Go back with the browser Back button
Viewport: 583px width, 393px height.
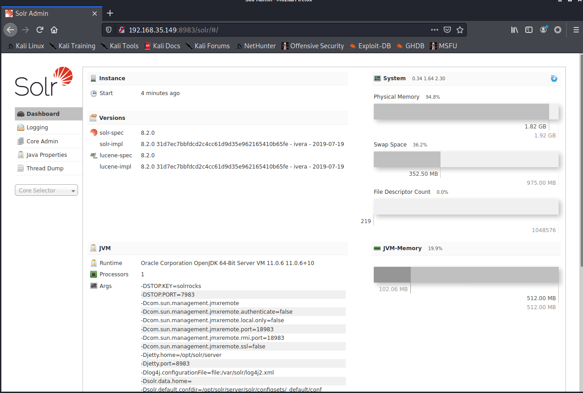pyautogui.click(x=10, y=30)
